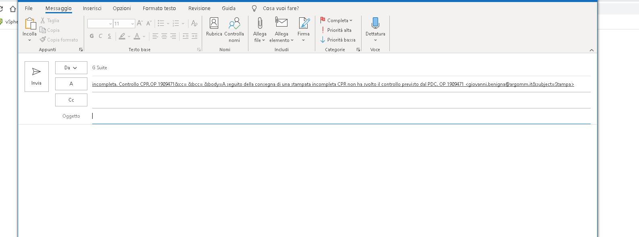Screen dimensions: 639x237
Task: Open the File tab
Action: coord(29,8)
